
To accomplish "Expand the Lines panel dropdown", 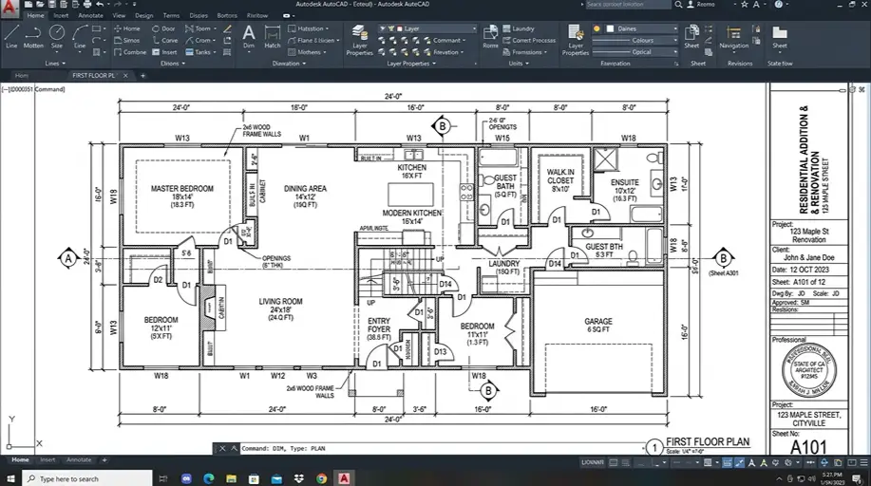I will tap(55, 64).
